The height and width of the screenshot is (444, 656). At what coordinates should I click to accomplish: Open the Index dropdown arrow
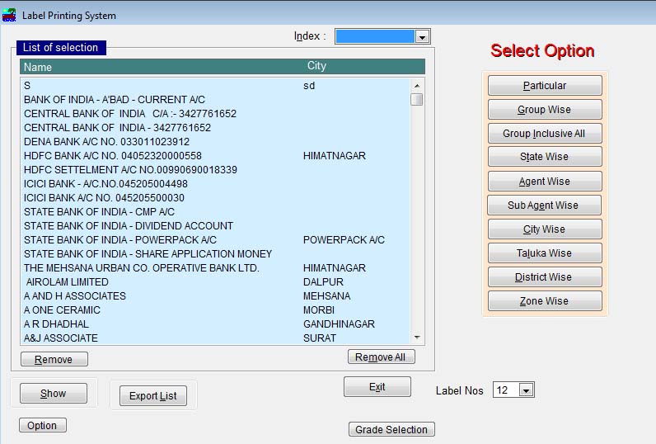click(x=422, y=37)
